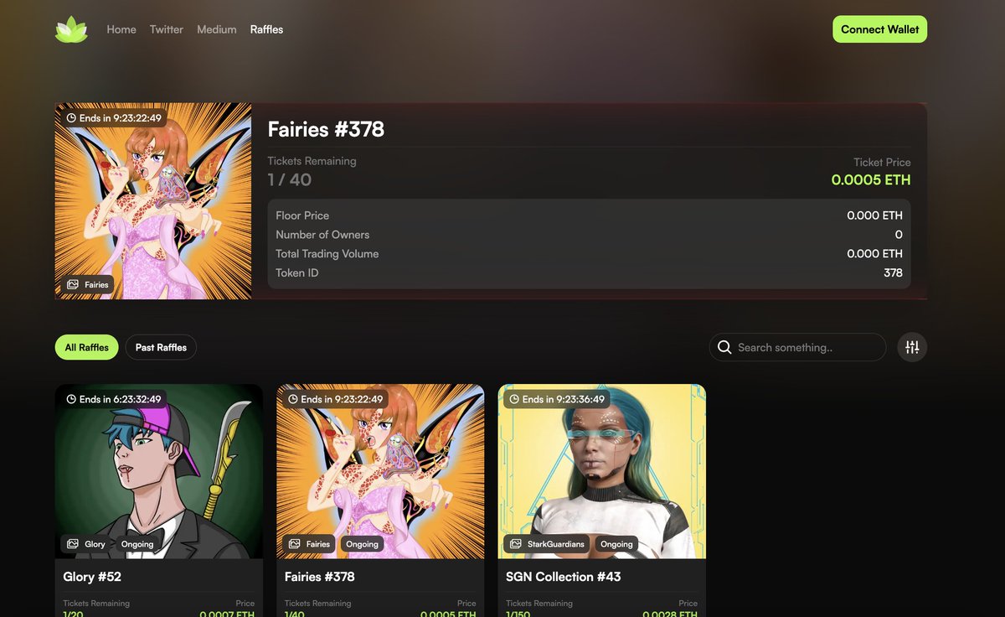Click the Glory #52 card title

(92, 577)
